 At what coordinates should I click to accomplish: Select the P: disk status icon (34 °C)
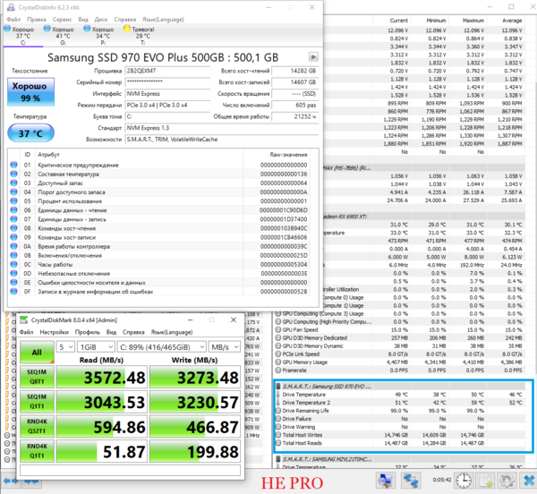(87, 29)
